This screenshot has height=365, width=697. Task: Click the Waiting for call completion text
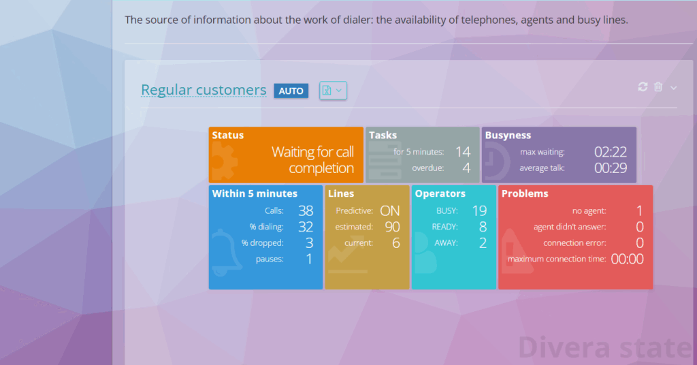[x=312, y=160]
